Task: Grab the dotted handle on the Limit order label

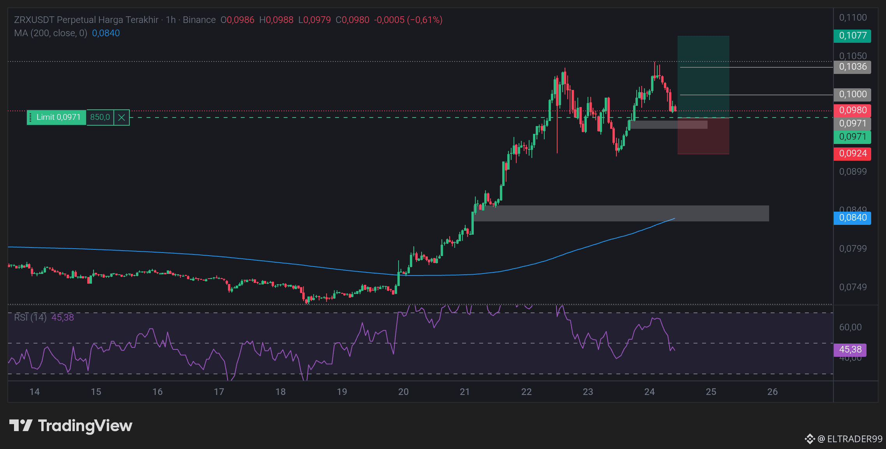Action: pos(30,117)
